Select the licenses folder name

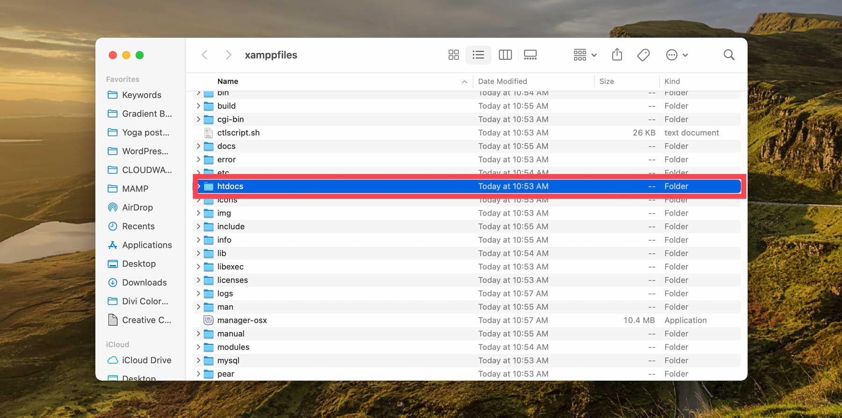point(232,280)
